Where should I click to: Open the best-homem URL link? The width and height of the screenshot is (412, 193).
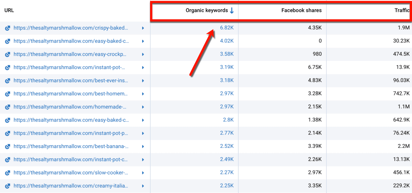(x=71, y=94)
